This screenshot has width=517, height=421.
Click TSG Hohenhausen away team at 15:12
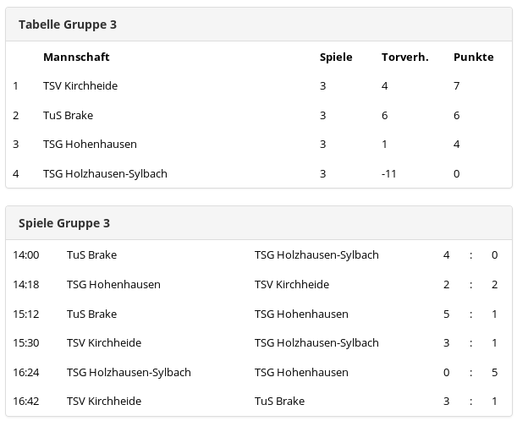tap(301, 314)
